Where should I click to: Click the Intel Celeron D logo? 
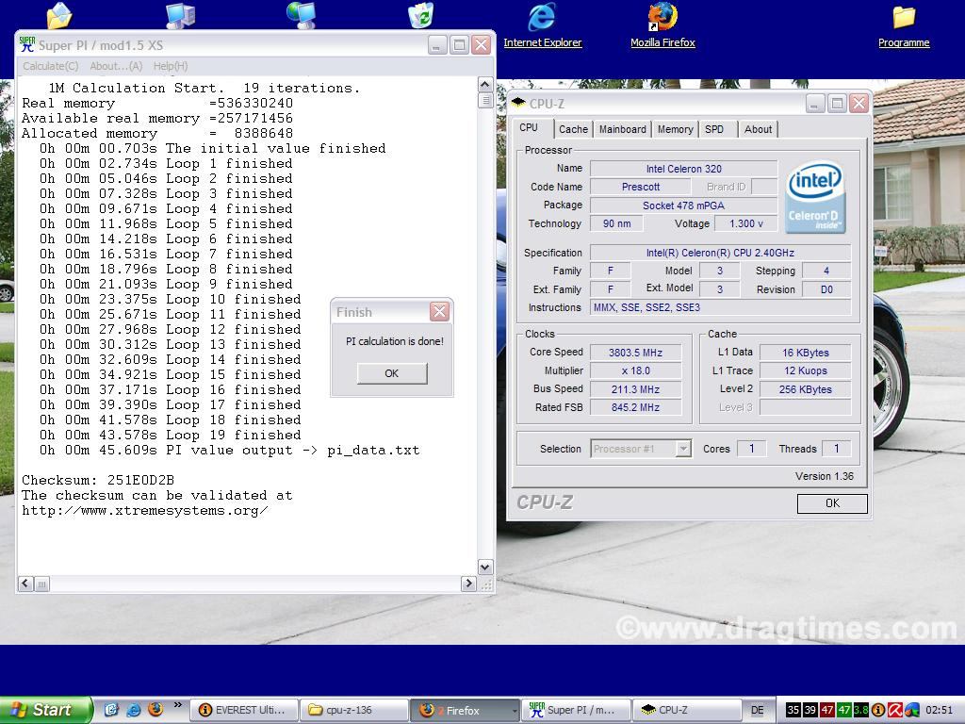(x=816, y=197)
